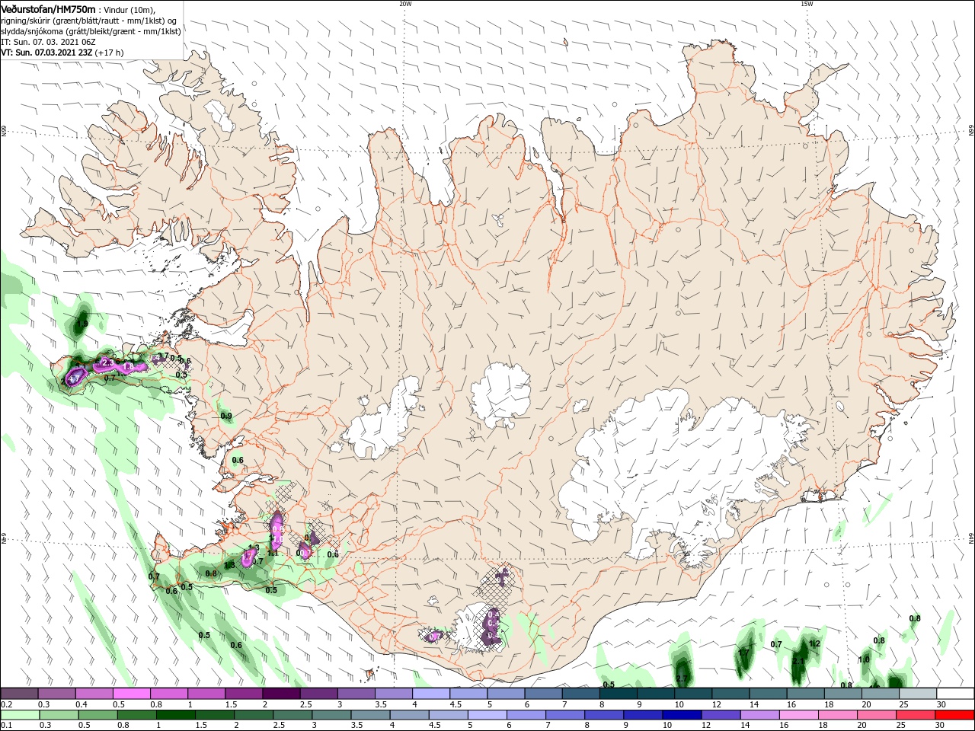Pick the snow legend swatch starting at 3.5

point(393,694)
